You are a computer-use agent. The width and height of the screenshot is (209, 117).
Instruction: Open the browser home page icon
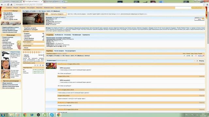(x=11, y=5)
